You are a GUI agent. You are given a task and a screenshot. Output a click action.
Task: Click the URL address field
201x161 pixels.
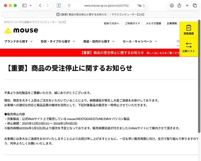[106, 6]
